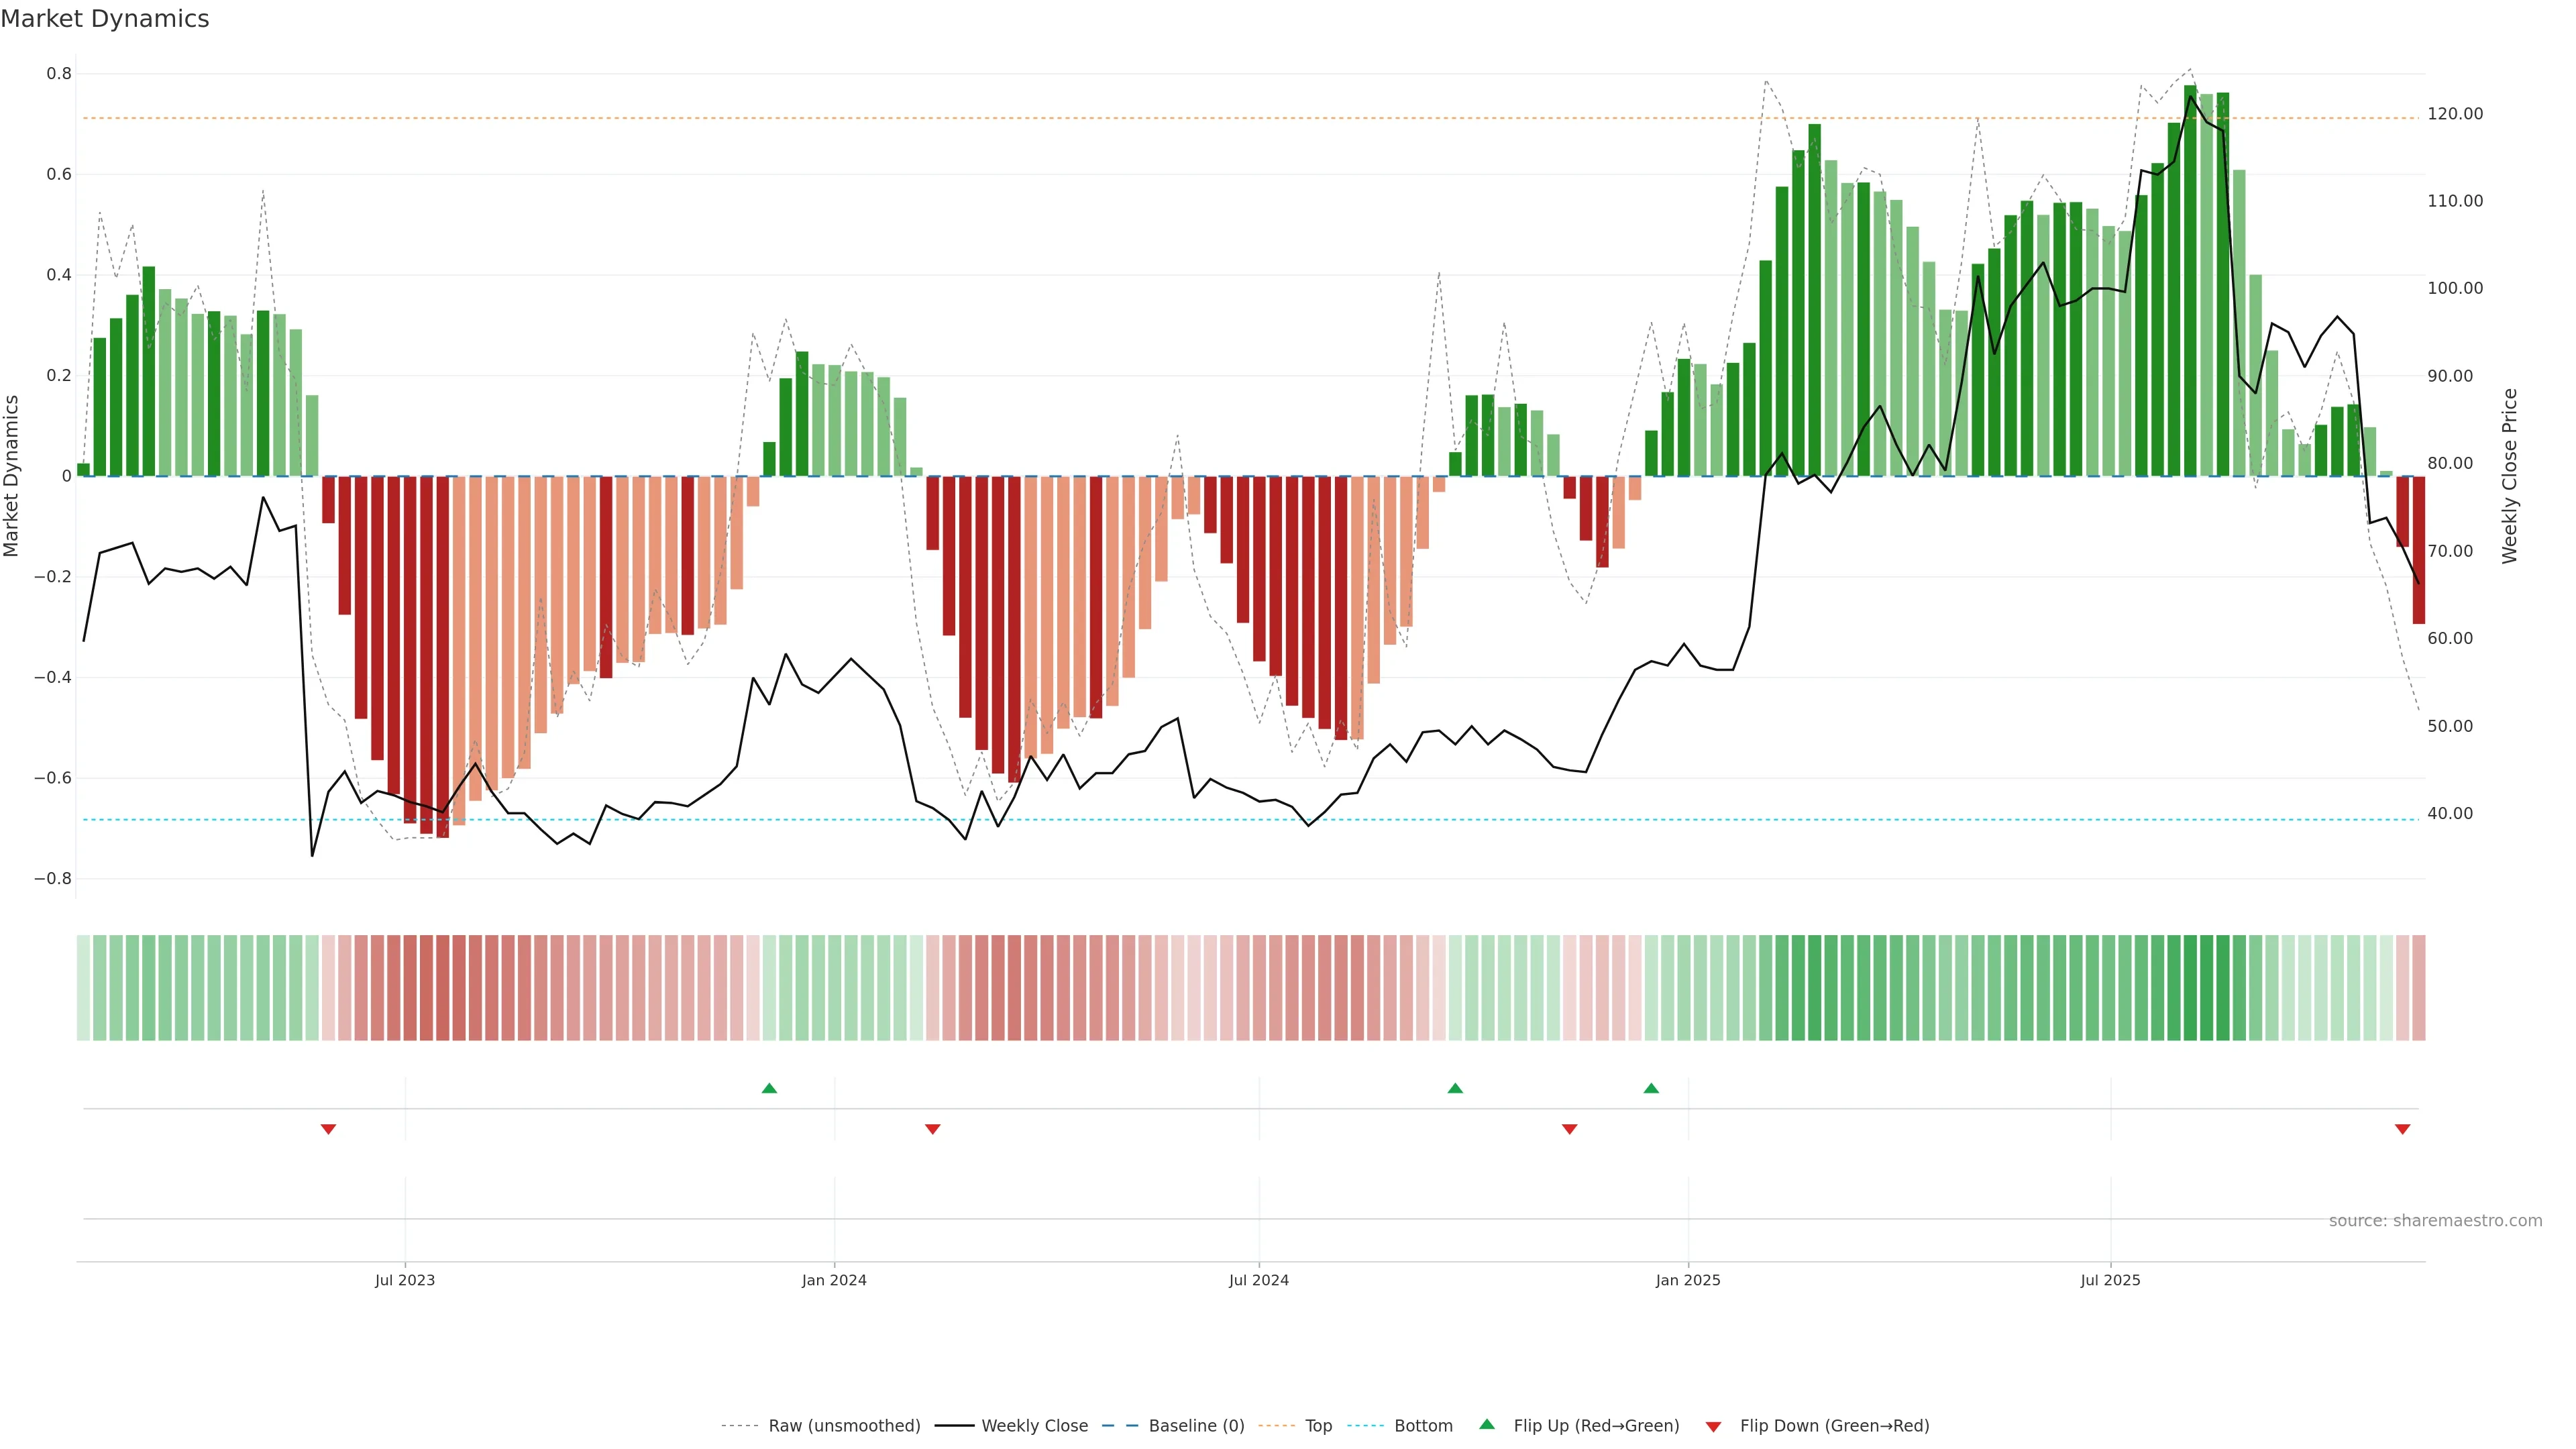Click the sharemaestro.com source text
The height and width of the screenshot is (1449, 2576).
(2435, 1220)
